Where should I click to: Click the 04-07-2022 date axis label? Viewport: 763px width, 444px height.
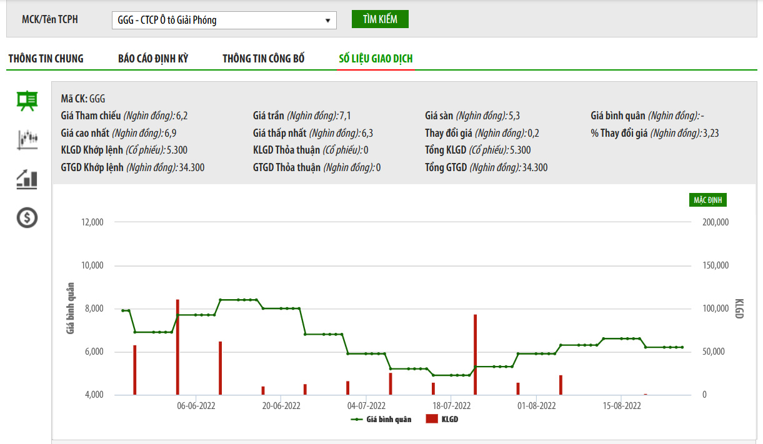(366, 405)
